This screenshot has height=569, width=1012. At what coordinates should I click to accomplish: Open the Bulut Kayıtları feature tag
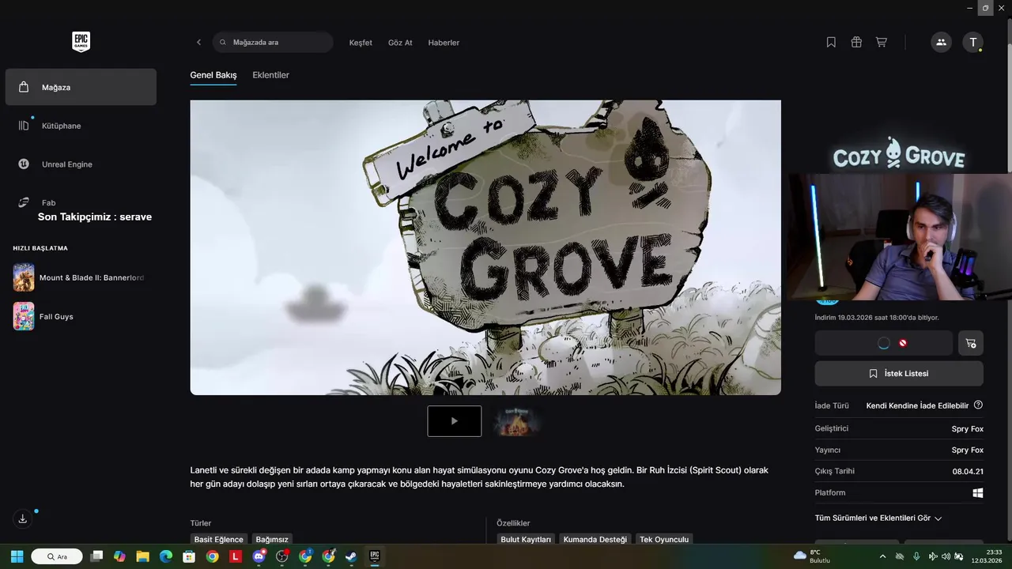tap(526, 539)
